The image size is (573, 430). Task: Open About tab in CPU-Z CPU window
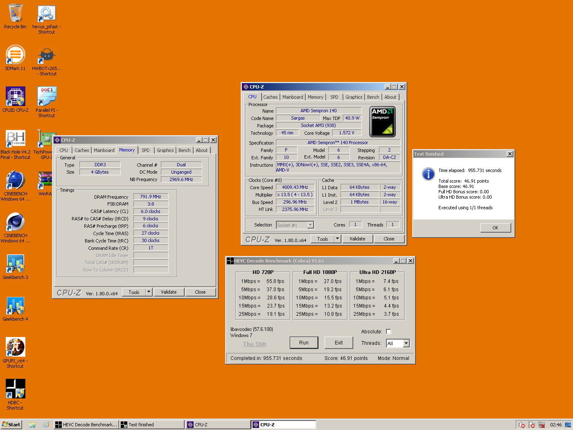coord(390,97)
